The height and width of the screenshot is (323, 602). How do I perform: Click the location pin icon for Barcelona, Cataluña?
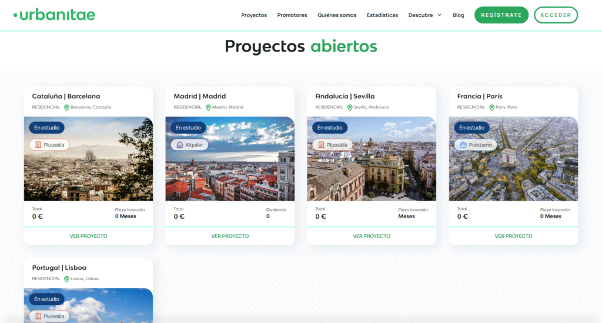click(66, 107)
